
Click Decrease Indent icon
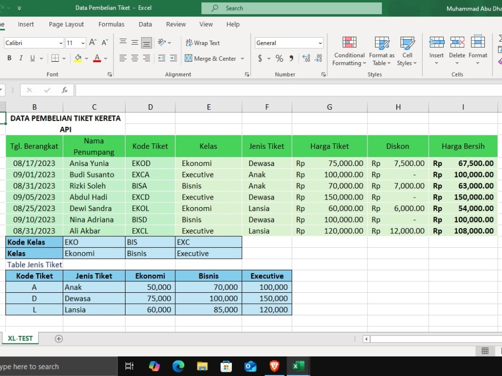pos(162,58)
